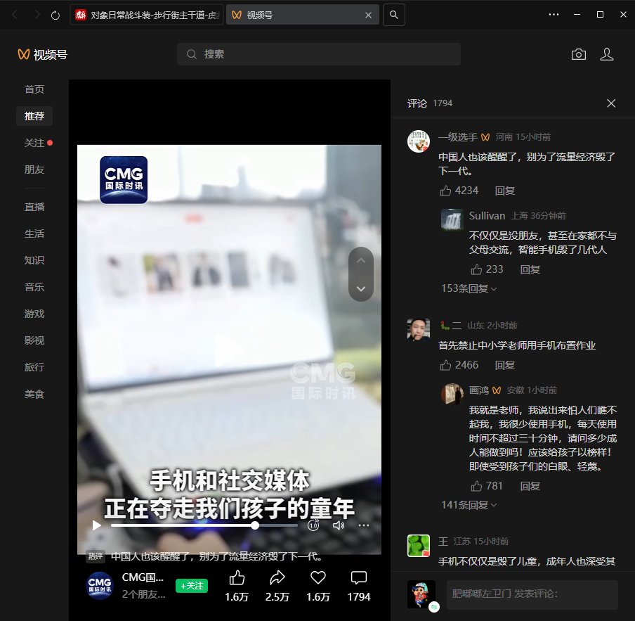Screen dimensions: 635x621
Task: Select 直播 in the left sidebar
Action: pos(34,207)
